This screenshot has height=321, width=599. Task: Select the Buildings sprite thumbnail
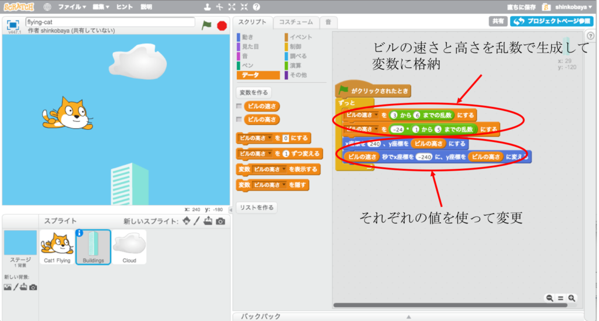93,247
